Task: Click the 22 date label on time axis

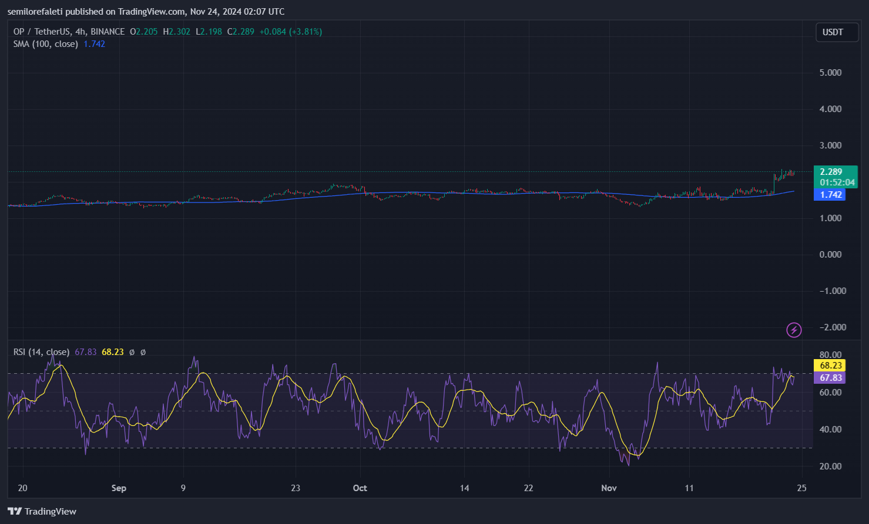Action: [529, 488]
